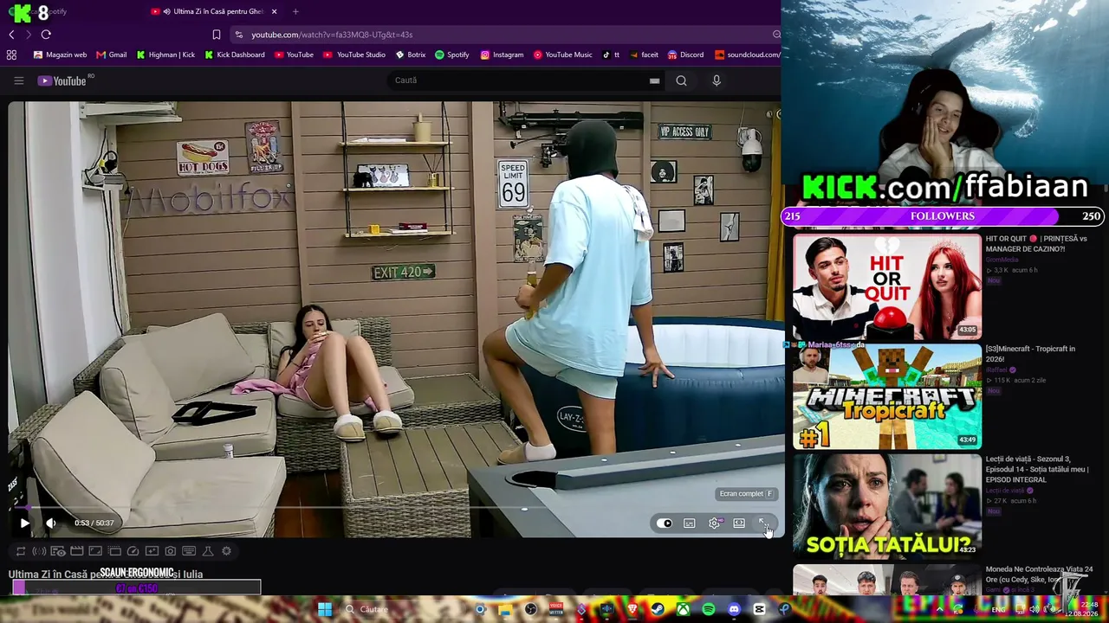
Task: Click the keyboard icon below the video
Action: click(189, 551)
